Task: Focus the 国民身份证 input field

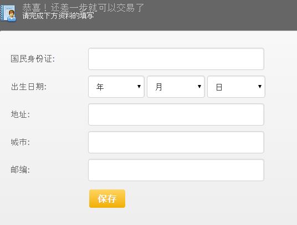Action: tap(176, 59)
